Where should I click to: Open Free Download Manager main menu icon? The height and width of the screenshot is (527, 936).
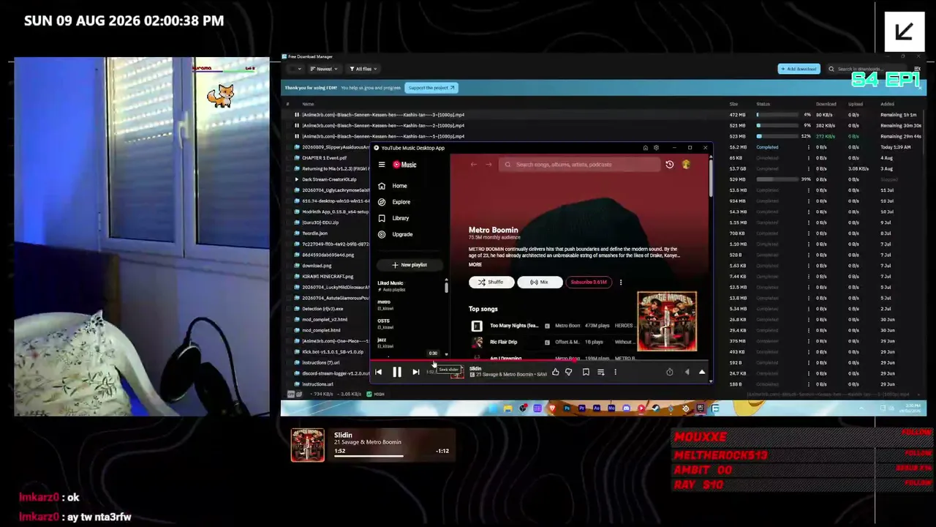coord(918,69)
